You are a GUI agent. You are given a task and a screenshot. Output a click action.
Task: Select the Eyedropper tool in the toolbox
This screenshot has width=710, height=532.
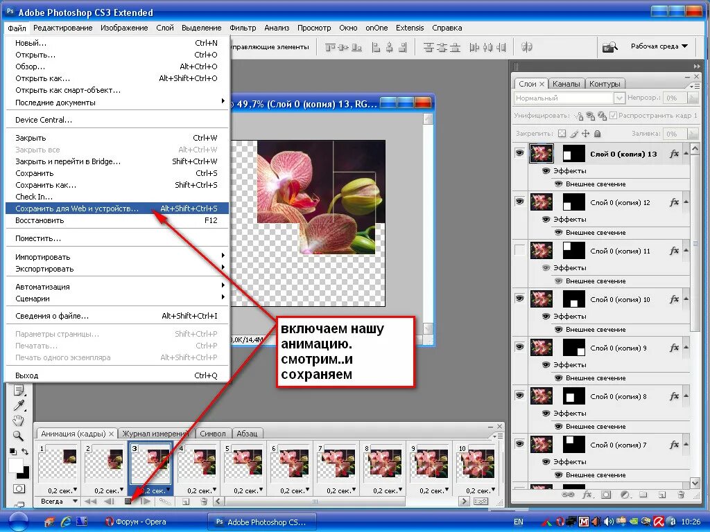(x=19, y=405)
